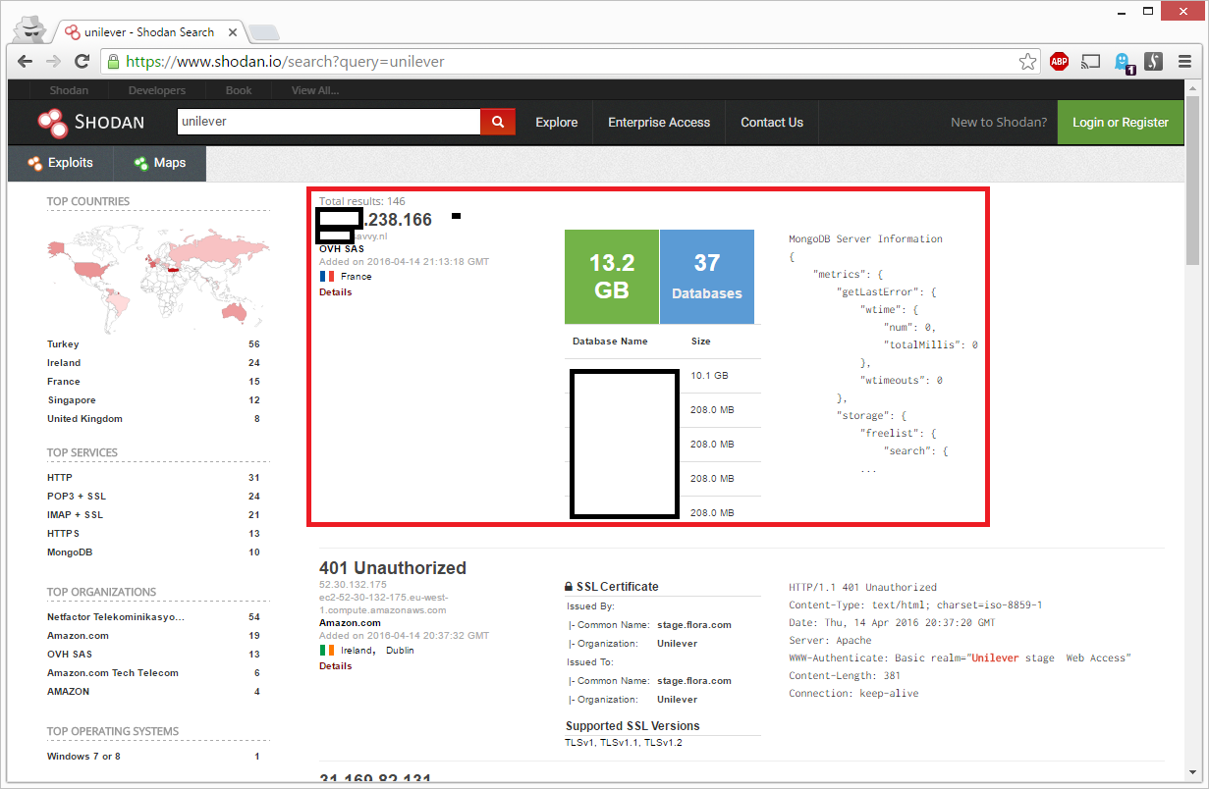This screenshot has height=789, width=1209.
Task: Open the Ghostery extension icon
Action: pyautogui.click(x=1123, y=63)
